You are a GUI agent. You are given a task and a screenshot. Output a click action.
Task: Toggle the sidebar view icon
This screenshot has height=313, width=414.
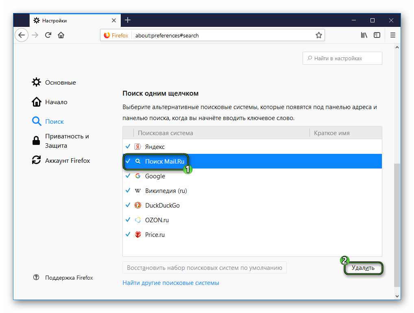tap(377, 35)
